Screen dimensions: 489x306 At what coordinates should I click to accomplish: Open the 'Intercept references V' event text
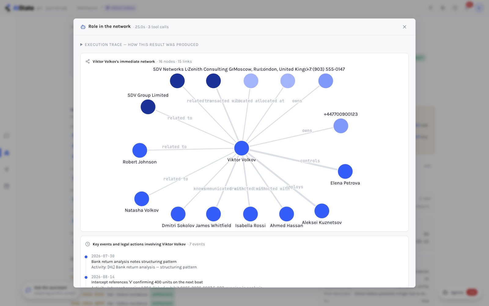(147, 282)
